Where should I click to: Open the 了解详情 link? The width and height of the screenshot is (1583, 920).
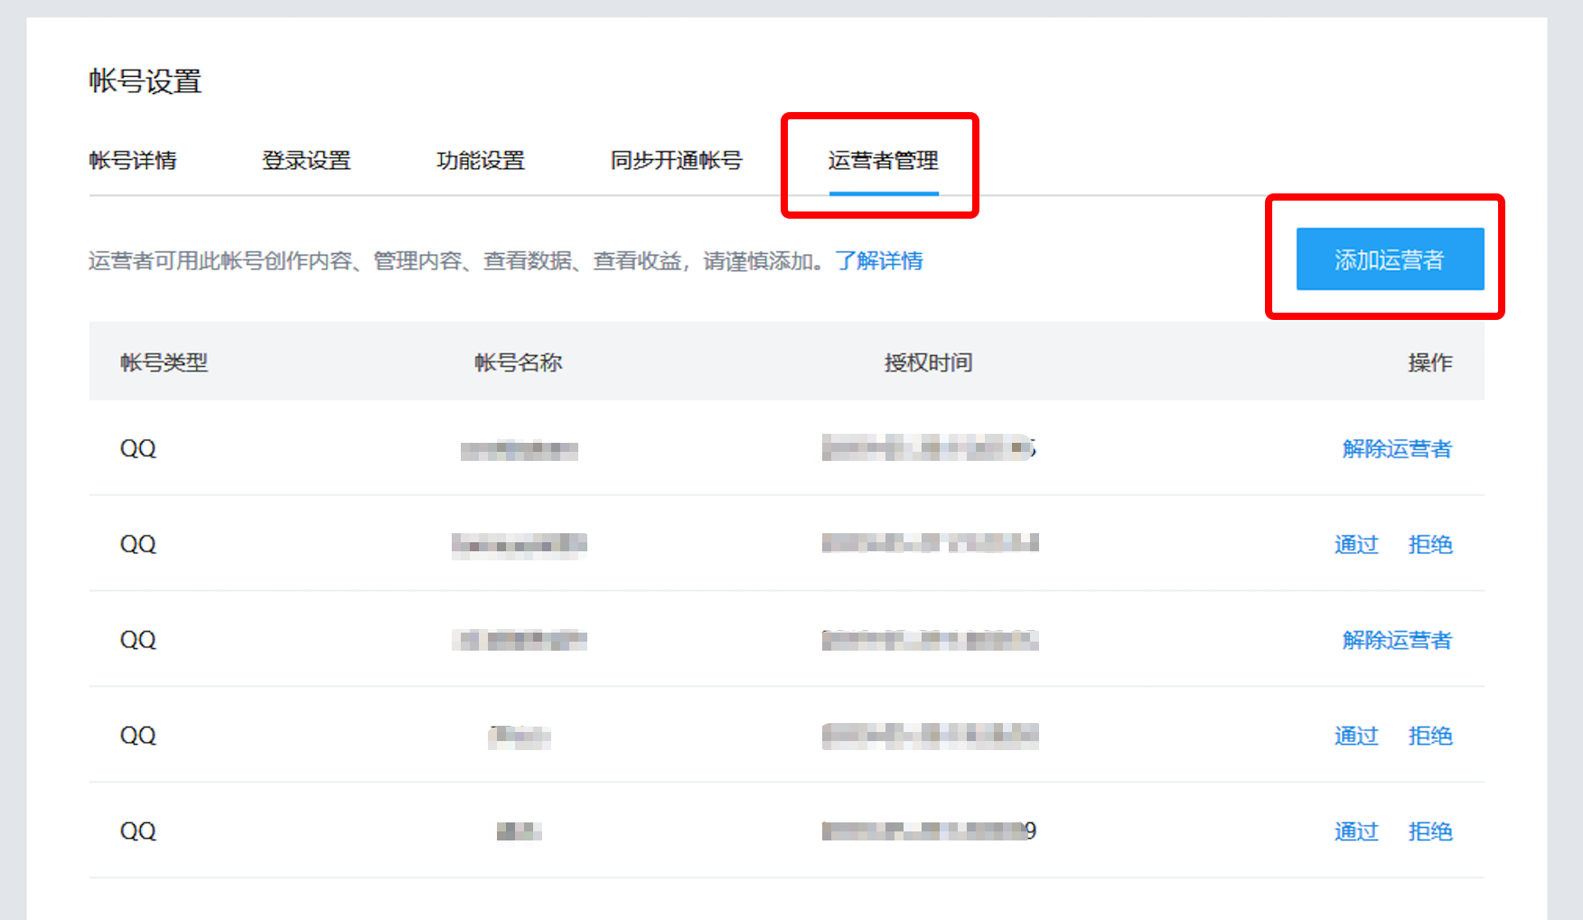point(879,261)
